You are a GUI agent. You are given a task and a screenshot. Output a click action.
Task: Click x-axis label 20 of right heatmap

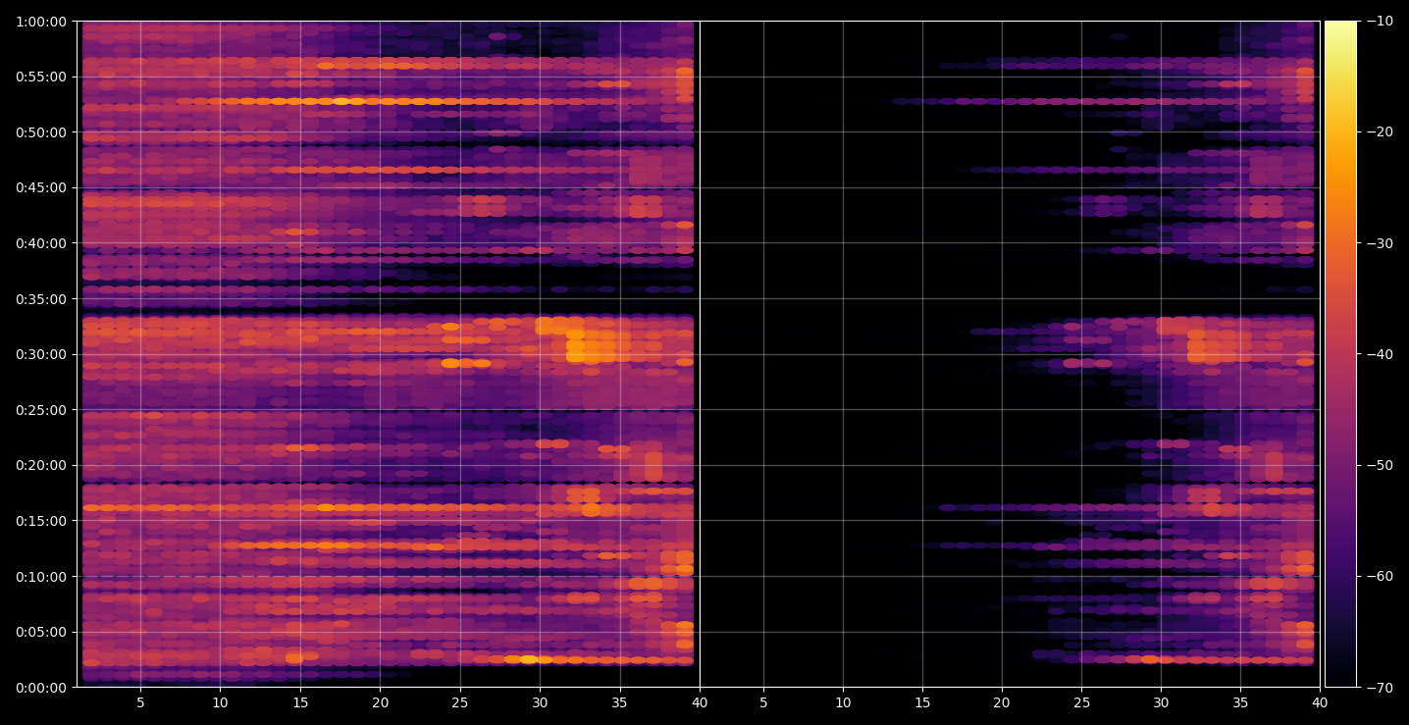(x=1002, y=702)
